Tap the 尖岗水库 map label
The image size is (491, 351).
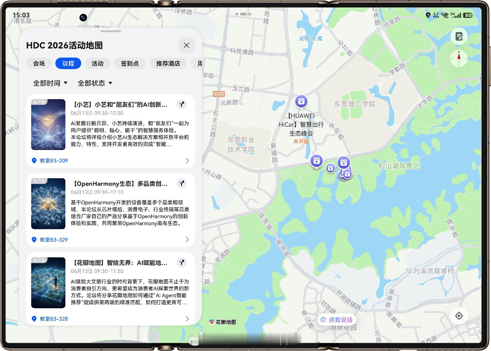(x=311, y=38)
